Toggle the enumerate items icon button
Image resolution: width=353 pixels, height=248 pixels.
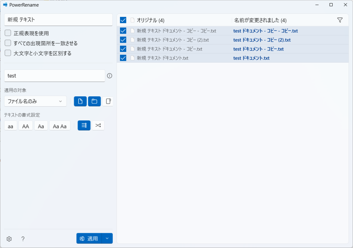click(84, 126)
